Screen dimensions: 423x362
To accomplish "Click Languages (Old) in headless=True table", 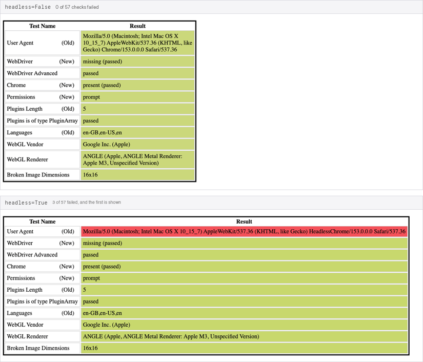I will point(43,313).
